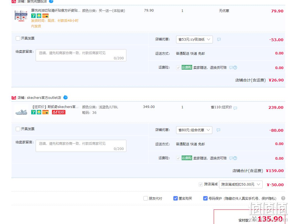Click the yellow shield guarantee icon under 康悦纯 product

click(39, 16)
